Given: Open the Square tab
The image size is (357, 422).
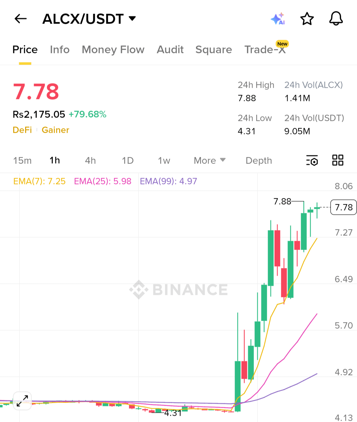Looking at the screenshot, I should click(214, 50).
